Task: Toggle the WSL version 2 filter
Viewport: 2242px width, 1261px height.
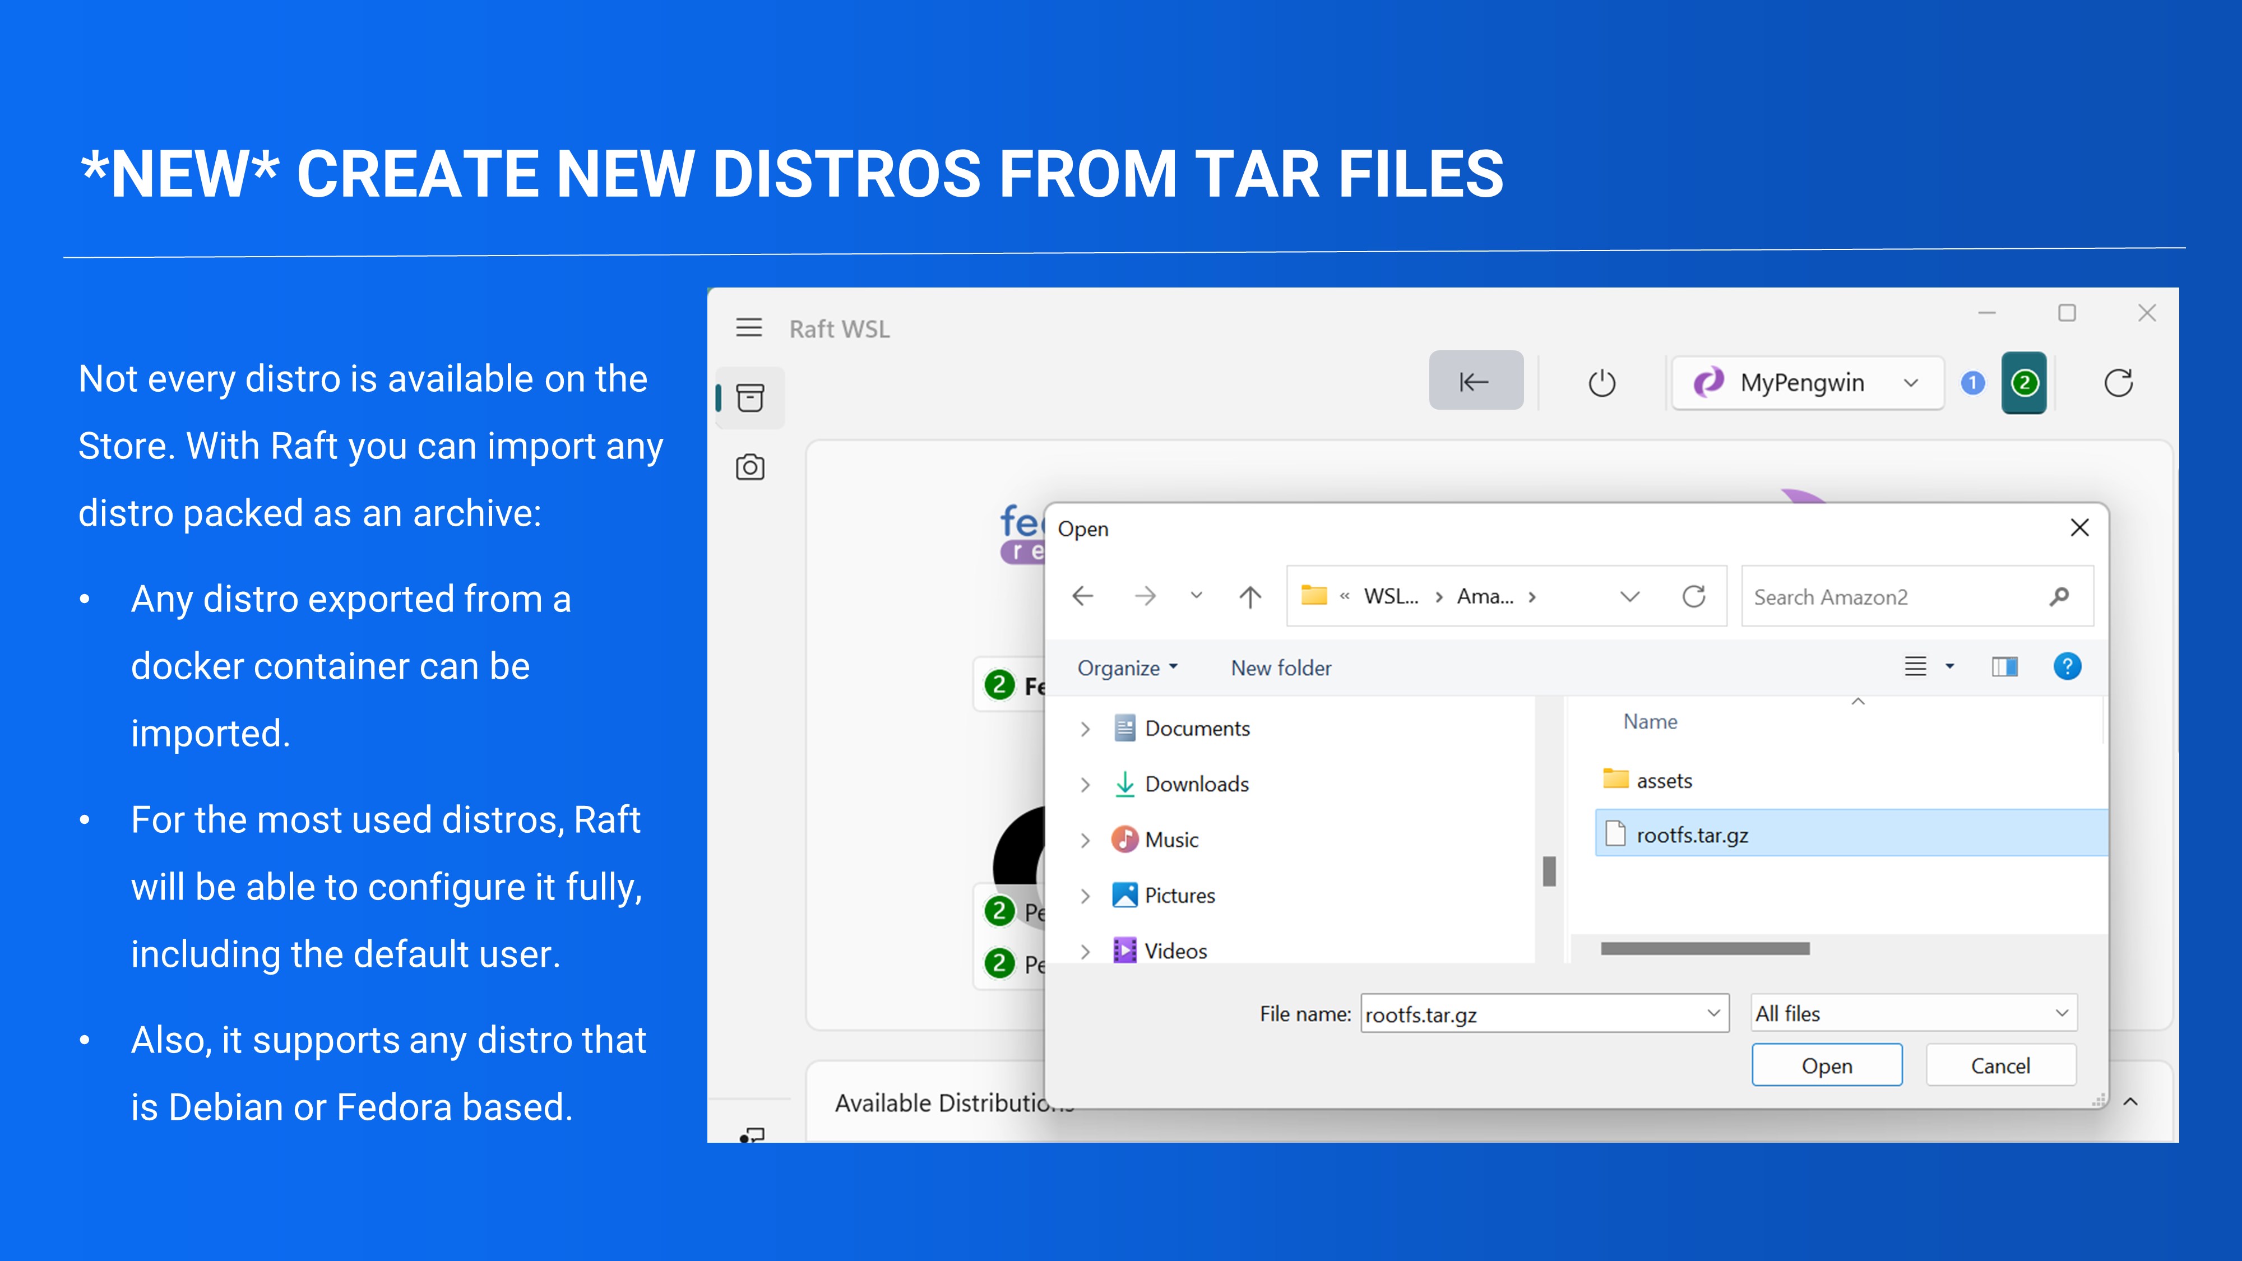Action: tap(2025, 383)
